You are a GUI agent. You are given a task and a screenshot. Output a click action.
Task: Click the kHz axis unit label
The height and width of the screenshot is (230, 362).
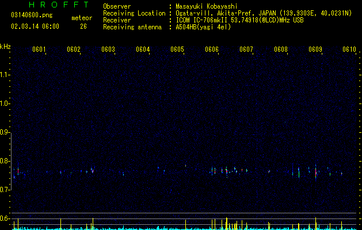tap(5, 47)
